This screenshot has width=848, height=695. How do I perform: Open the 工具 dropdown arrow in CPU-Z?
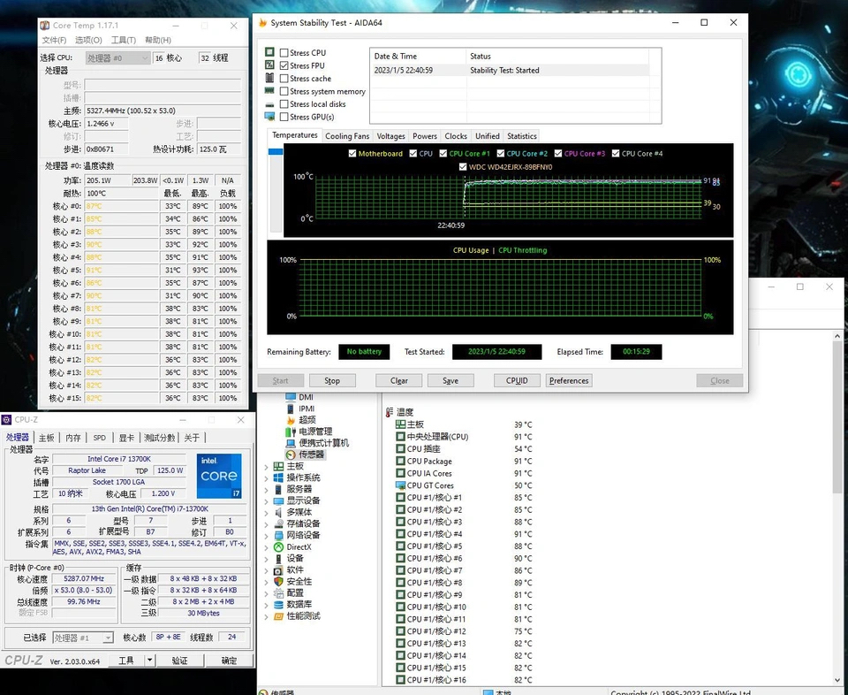[x=149, y=661]
